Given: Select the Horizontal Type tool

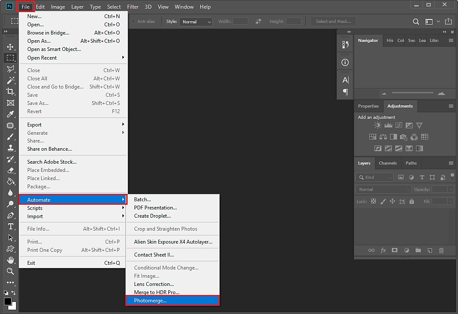Looking at the screenshot, I should [10, 226].
